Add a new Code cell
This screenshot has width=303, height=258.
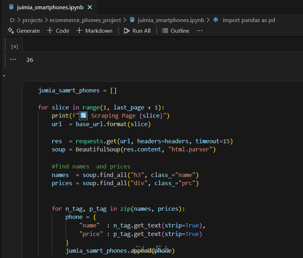point(58,31)
